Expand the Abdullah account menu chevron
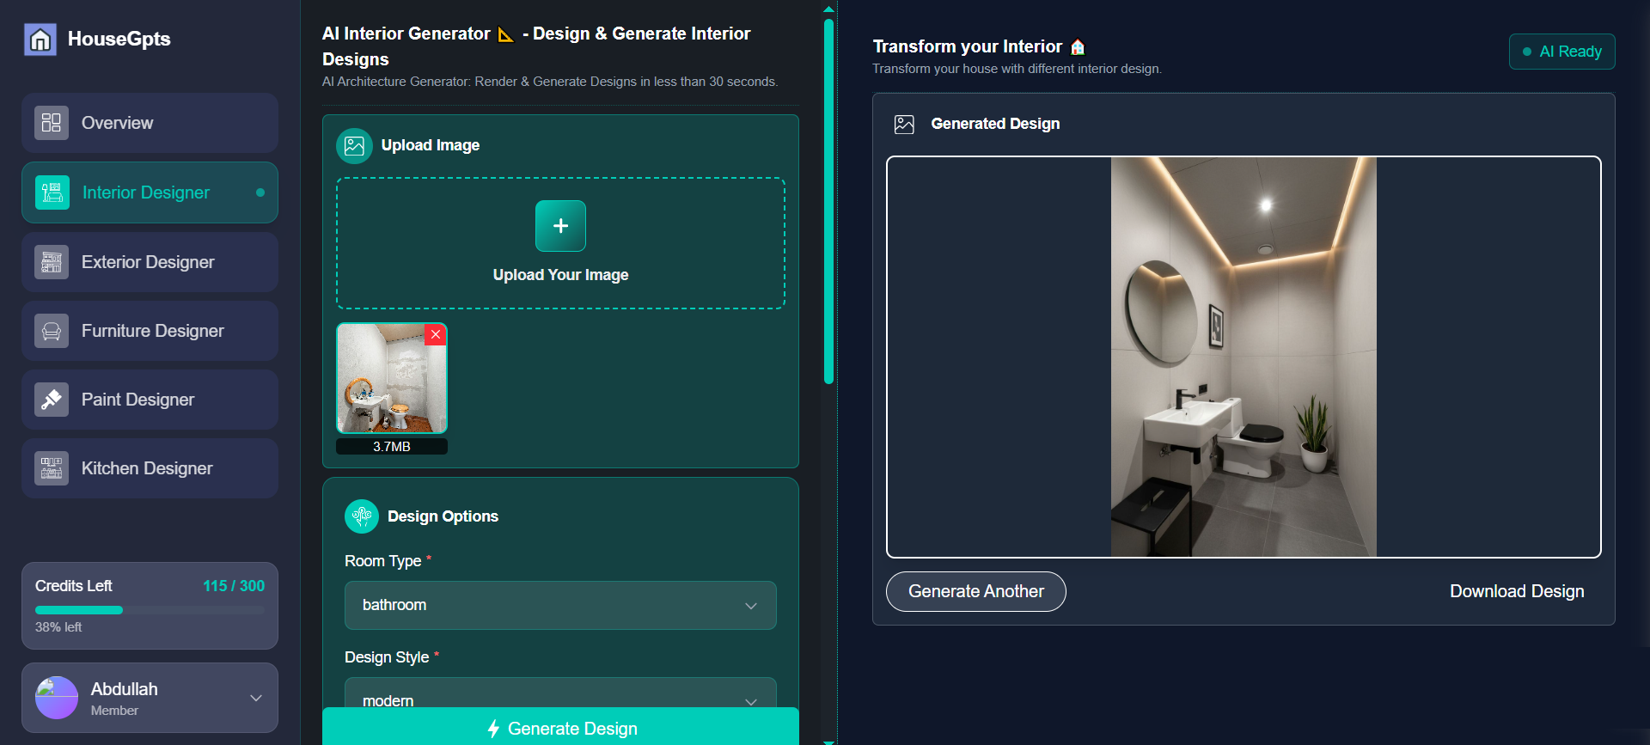This screenshot has height=745, width=1650. pyautogui.click(x=256, y=698)
